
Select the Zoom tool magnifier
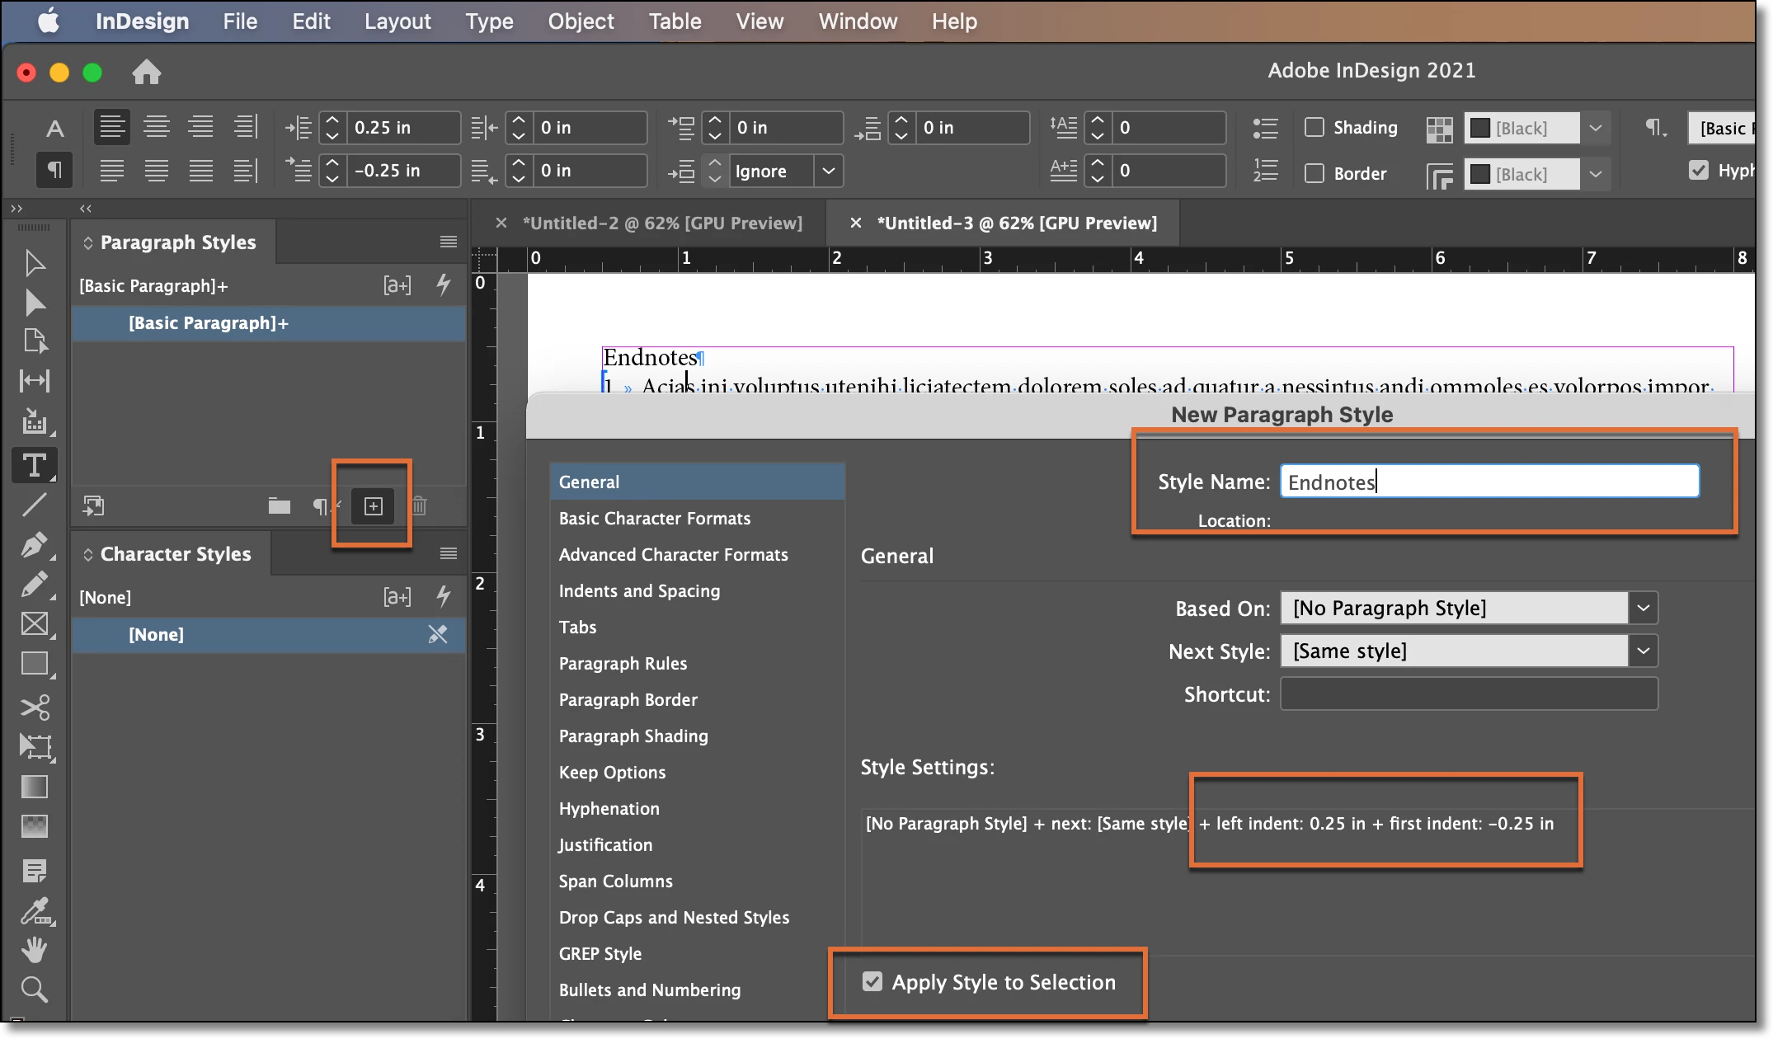(x=34, y=989)
